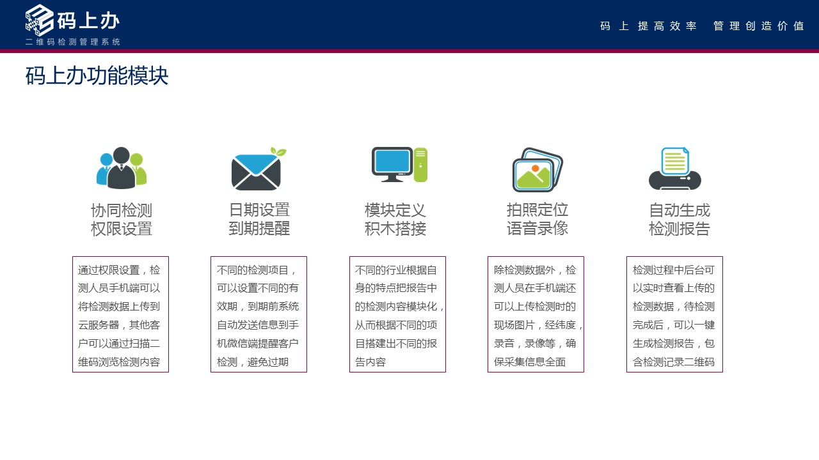Click the 码上办 QR-code logo top left
819x460 pixels.
click(37, 20)
